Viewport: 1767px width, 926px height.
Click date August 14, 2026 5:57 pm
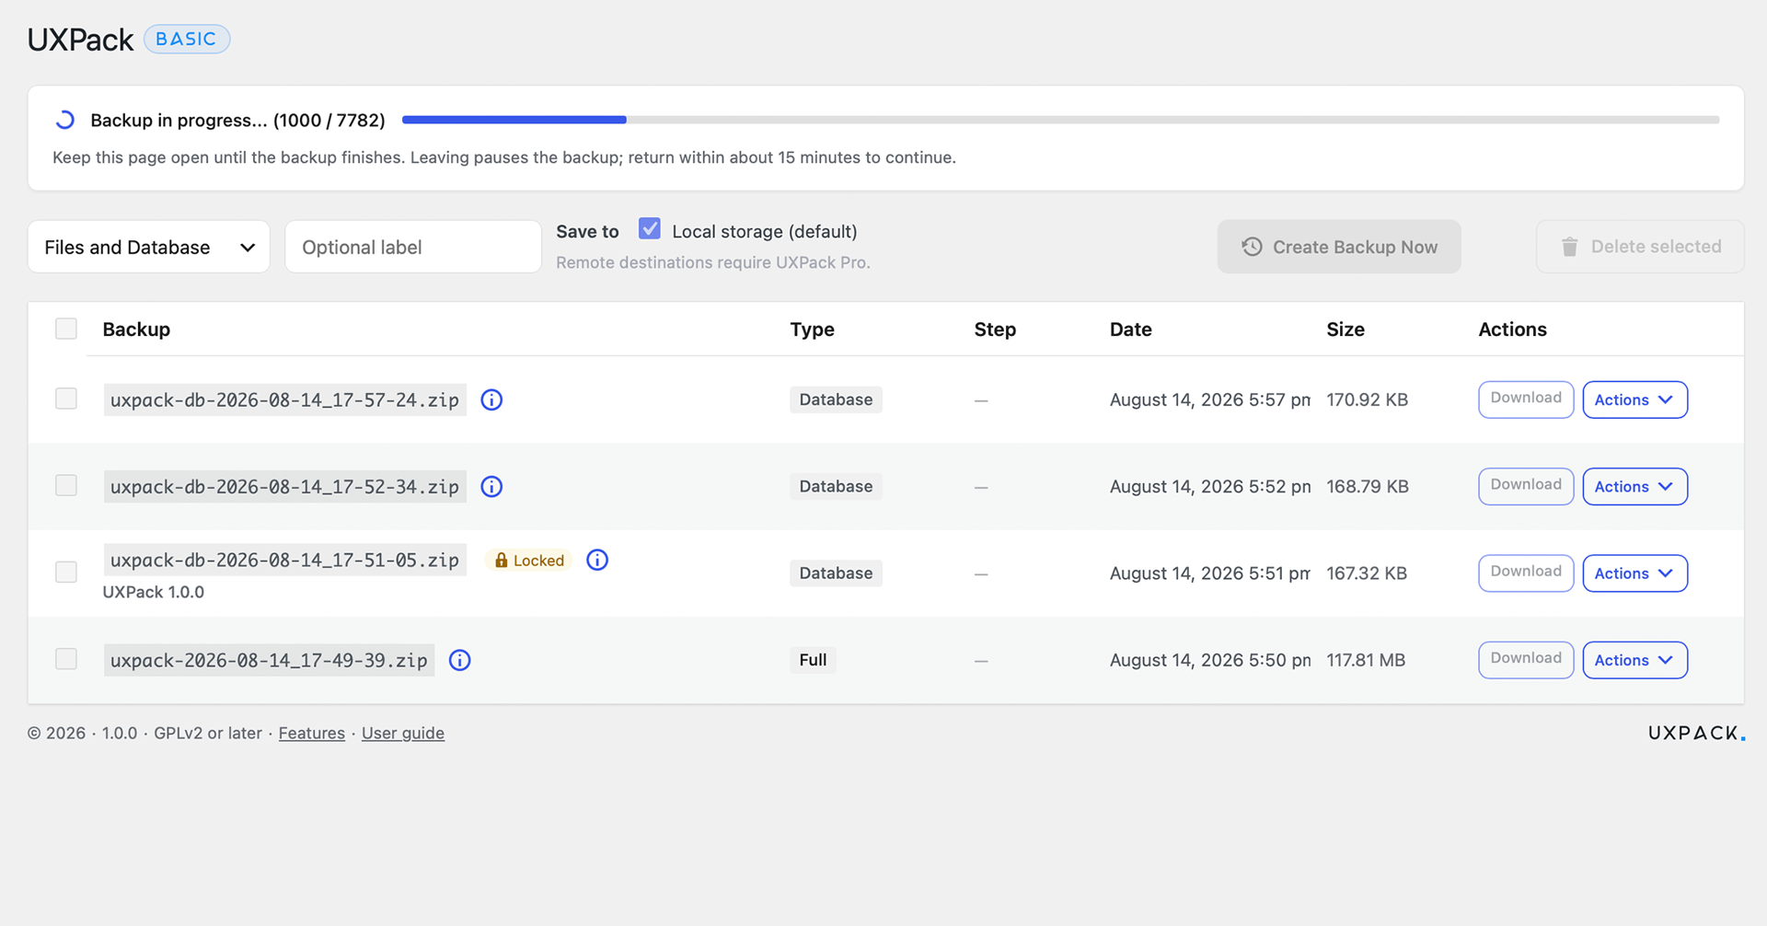(1210, 399)
